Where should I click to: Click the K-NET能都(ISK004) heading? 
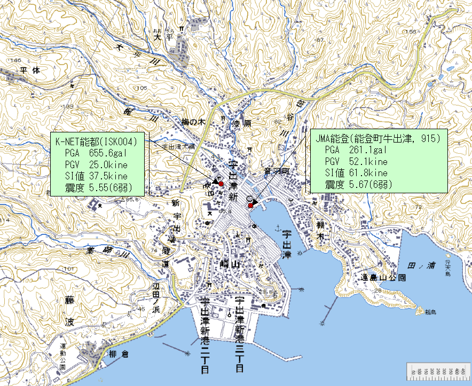pyautogui.click(x=96, y=141)
